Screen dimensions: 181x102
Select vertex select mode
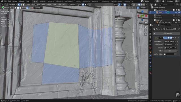click(x=19, y=5)
